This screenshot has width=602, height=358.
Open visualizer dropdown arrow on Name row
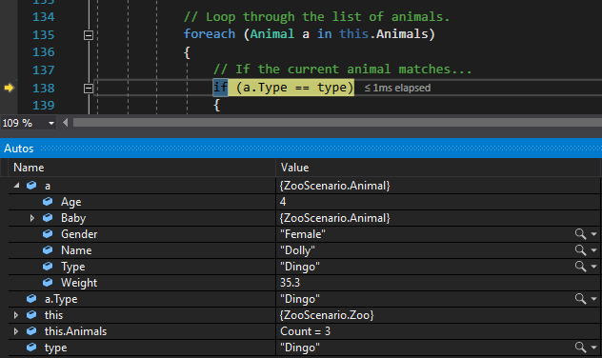click(x=594, y=250)
